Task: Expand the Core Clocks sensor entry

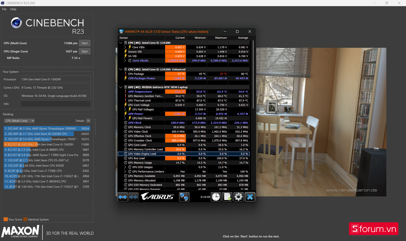Action: pos(125,61)
